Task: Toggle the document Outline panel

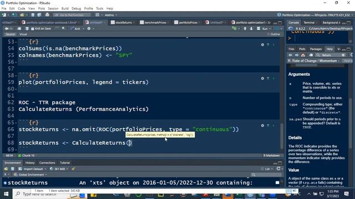Action: [273, 34]
